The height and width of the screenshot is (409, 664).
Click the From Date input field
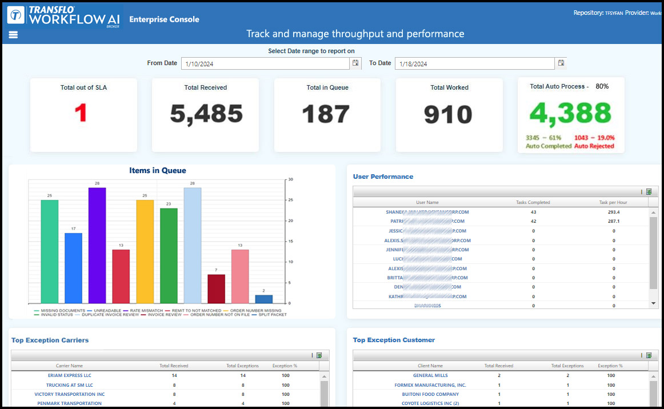[x=265, y=63]
